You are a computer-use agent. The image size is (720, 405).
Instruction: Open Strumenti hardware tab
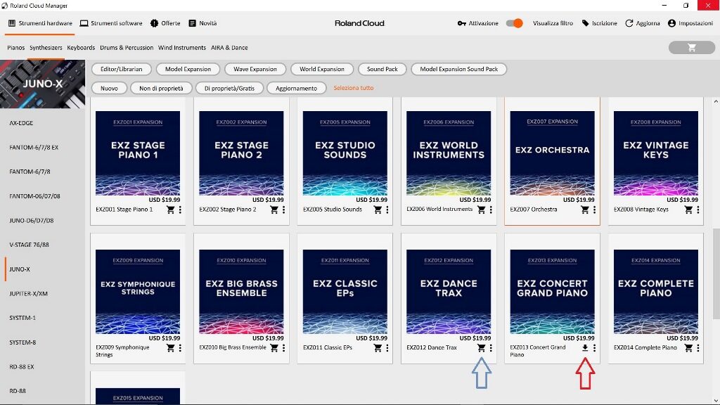pyautogui.click(x=40, y=23)
